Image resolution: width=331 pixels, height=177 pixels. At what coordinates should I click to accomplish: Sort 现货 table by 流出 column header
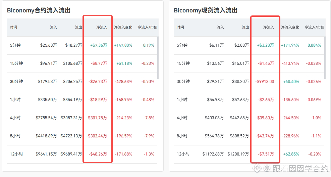pyautogui.click(x=245, y=27)
